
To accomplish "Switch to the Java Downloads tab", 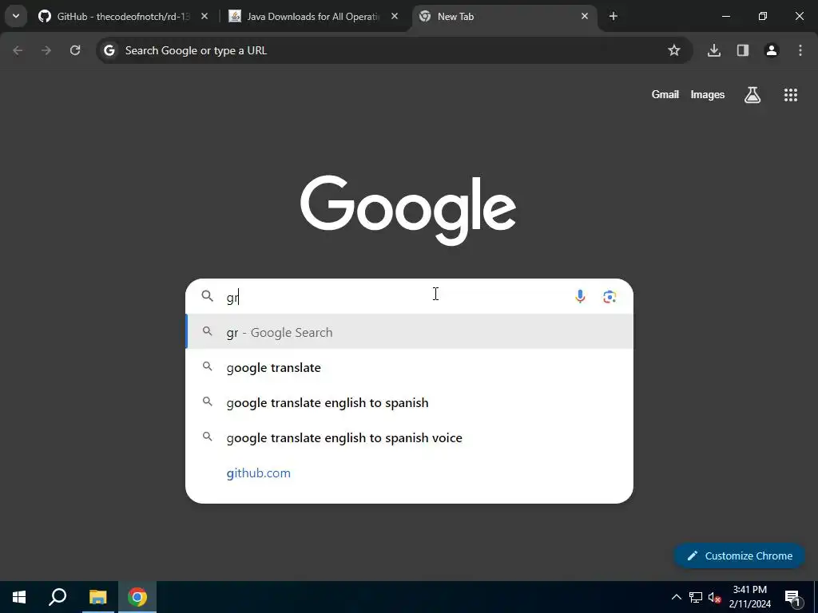I will (x=313, y=17).
